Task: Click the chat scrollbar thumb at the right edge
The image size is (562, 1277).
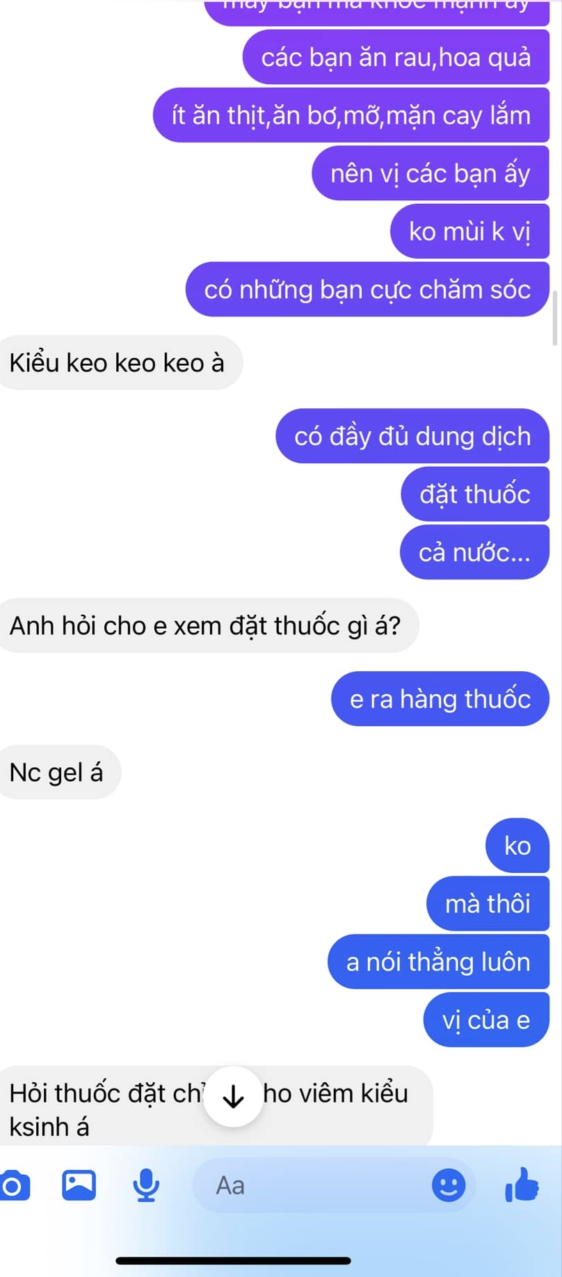Action: 554,319
